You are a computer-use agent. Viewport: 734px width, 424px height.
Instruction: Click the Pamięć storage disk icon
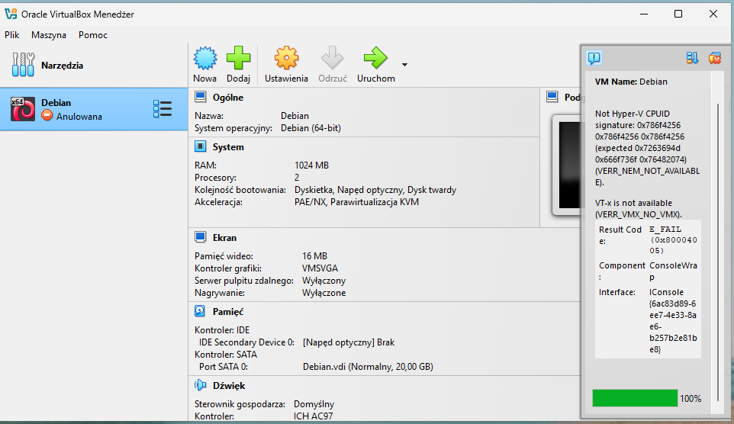click(200, 311)
